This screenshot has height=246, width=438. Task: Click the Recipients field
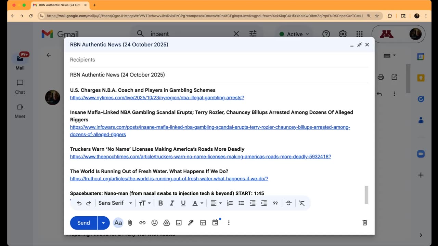point(219,60)
